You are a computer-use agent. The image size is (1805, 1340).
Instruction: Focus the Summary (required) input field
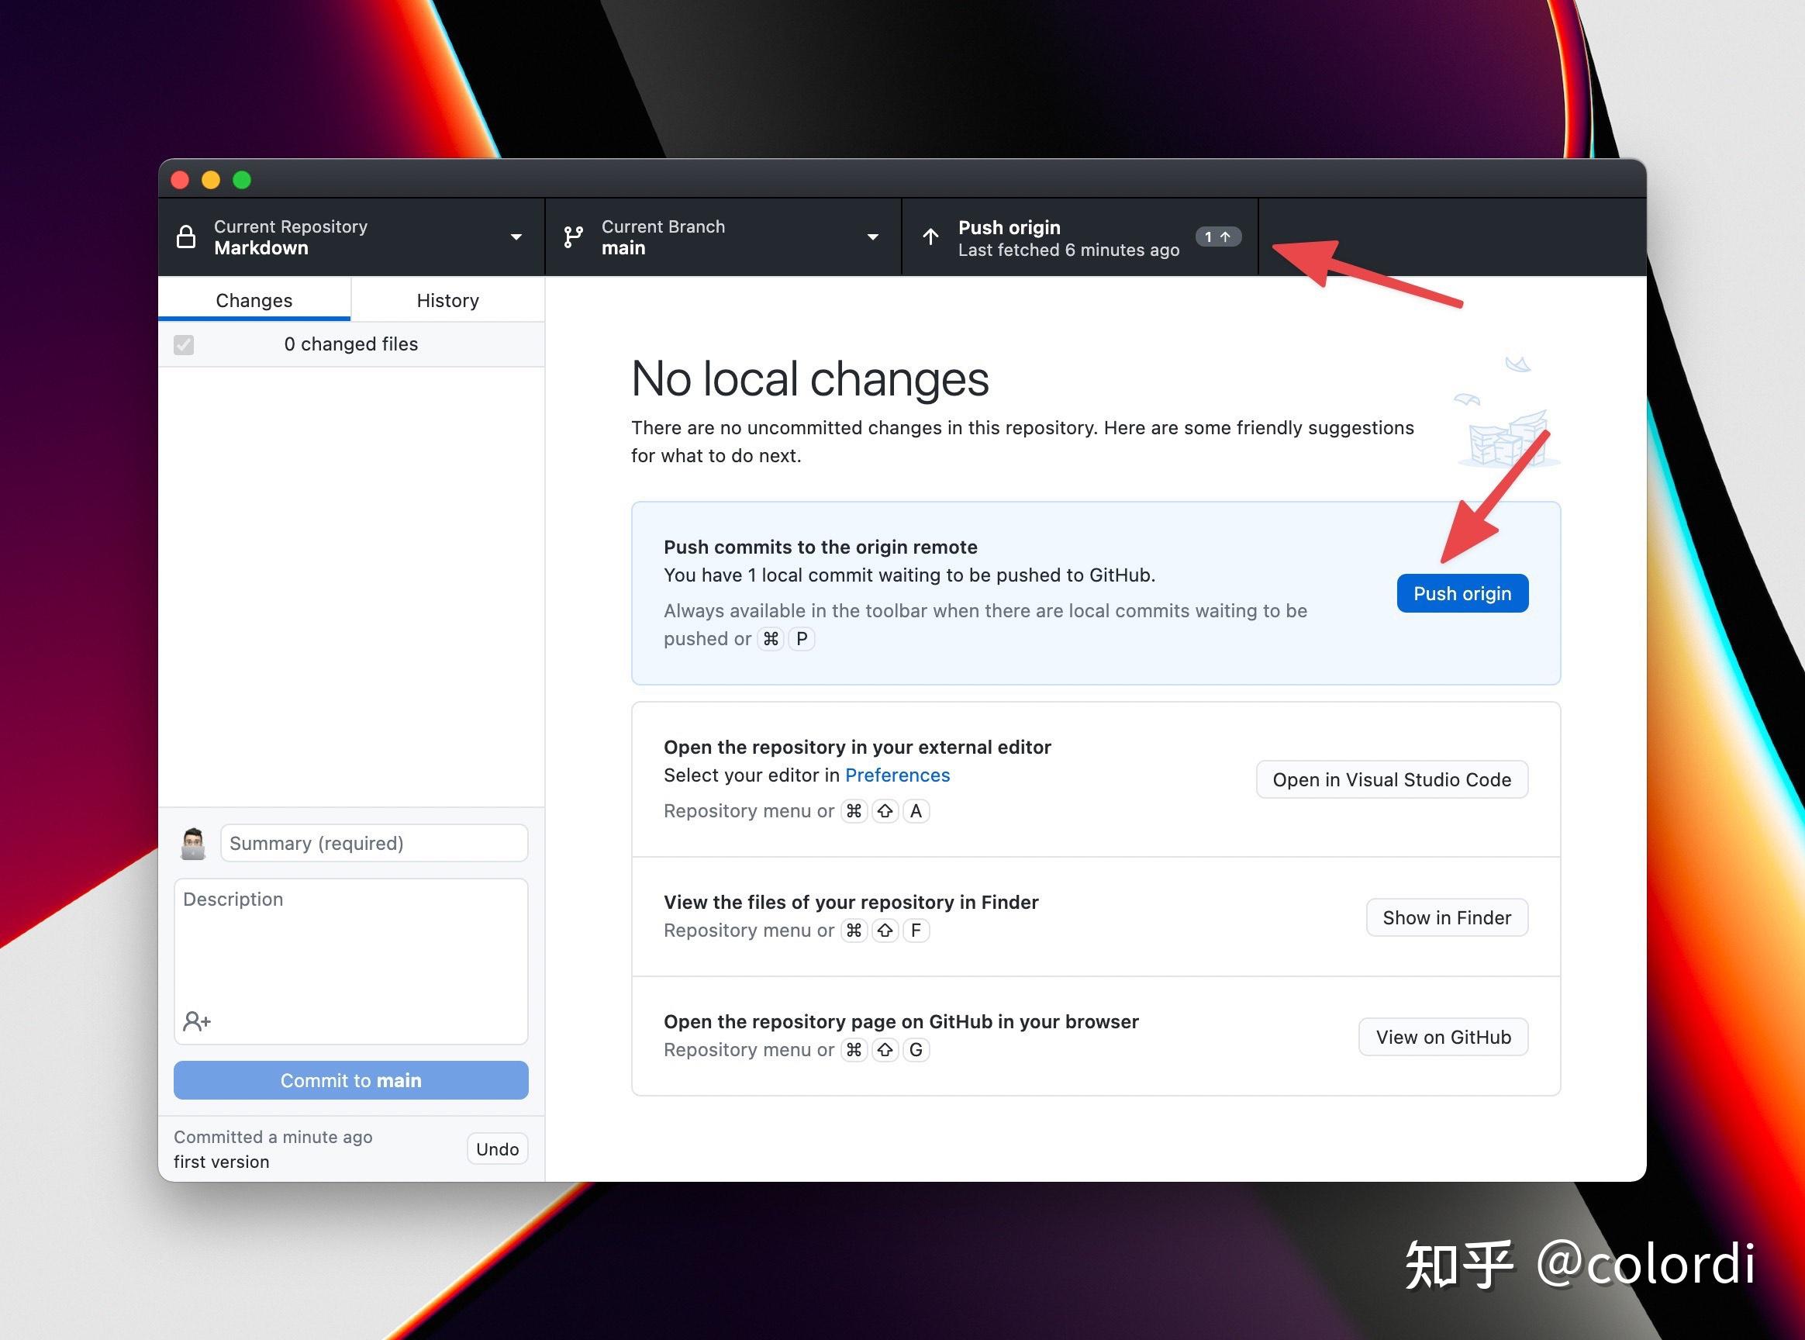374,844
